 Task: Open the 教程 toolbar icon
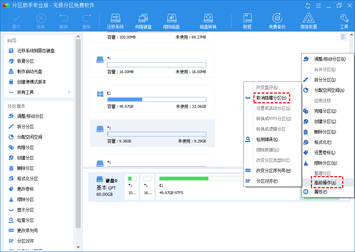[247, 21]
